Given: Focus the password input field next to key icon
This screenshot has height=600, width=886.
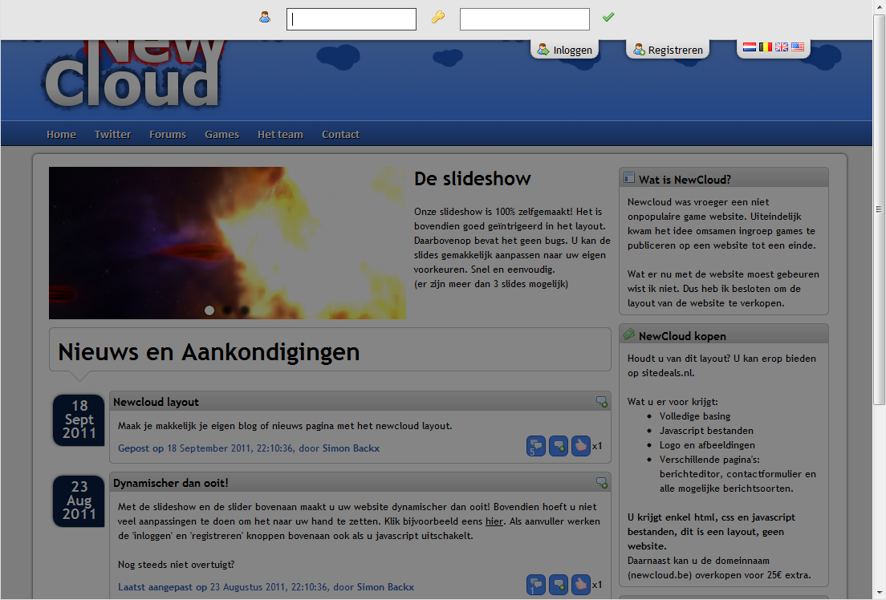Looking at the screenshot, I should (x=524, y=19).
